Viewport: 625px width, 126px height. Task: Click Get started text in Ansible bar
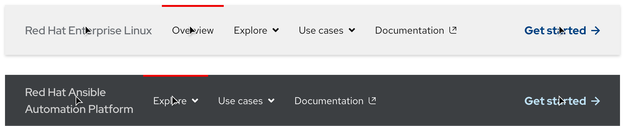(555, 101)
